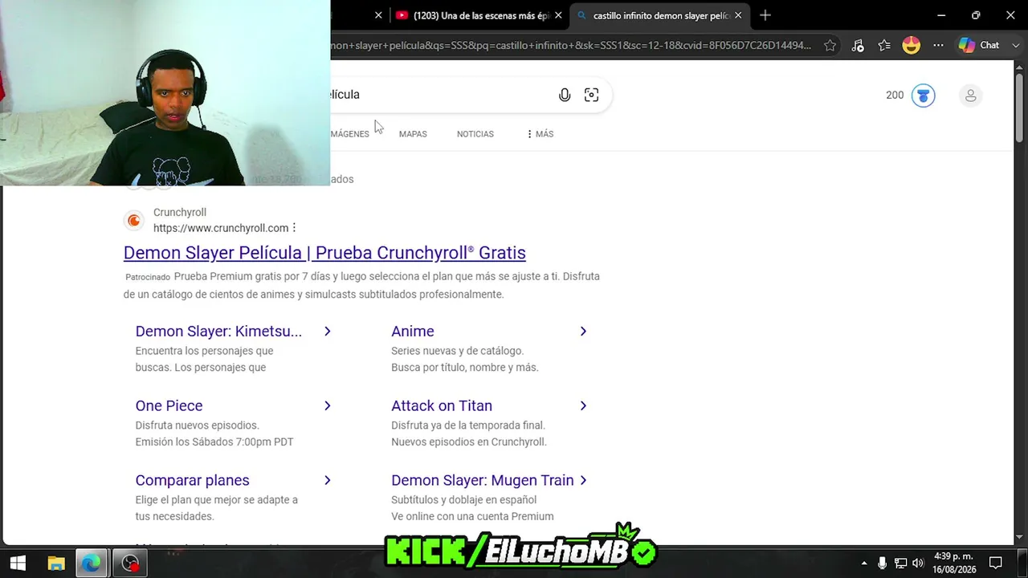Open the network tray icon
This screenshot has height=578, width=1028.
click(x=900, y=563)
